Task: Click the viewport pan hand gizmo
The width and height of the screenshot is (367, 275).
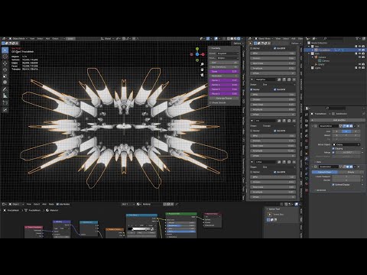Action: click(202, 70)
